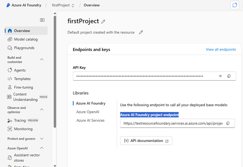This screenshot has height=167, width=243.
Task: Select the Azure AI Services library tab
Action: click(90, 120)
